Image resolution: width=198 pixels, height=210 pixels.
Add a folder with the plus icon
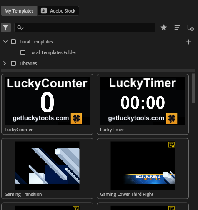pos(189,42)
